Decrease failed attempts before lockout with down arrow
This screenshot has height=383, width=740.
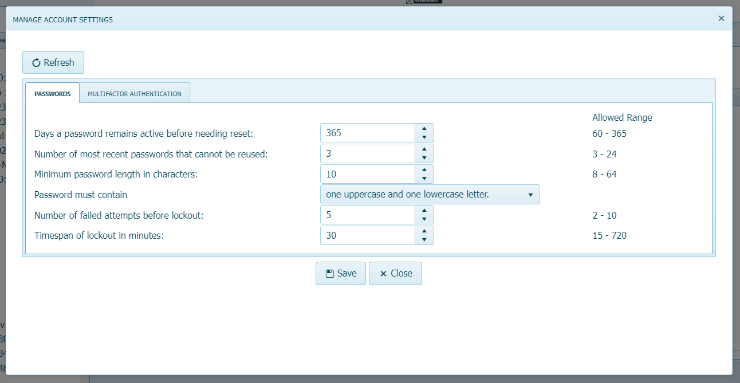click(x=424, y=218)
